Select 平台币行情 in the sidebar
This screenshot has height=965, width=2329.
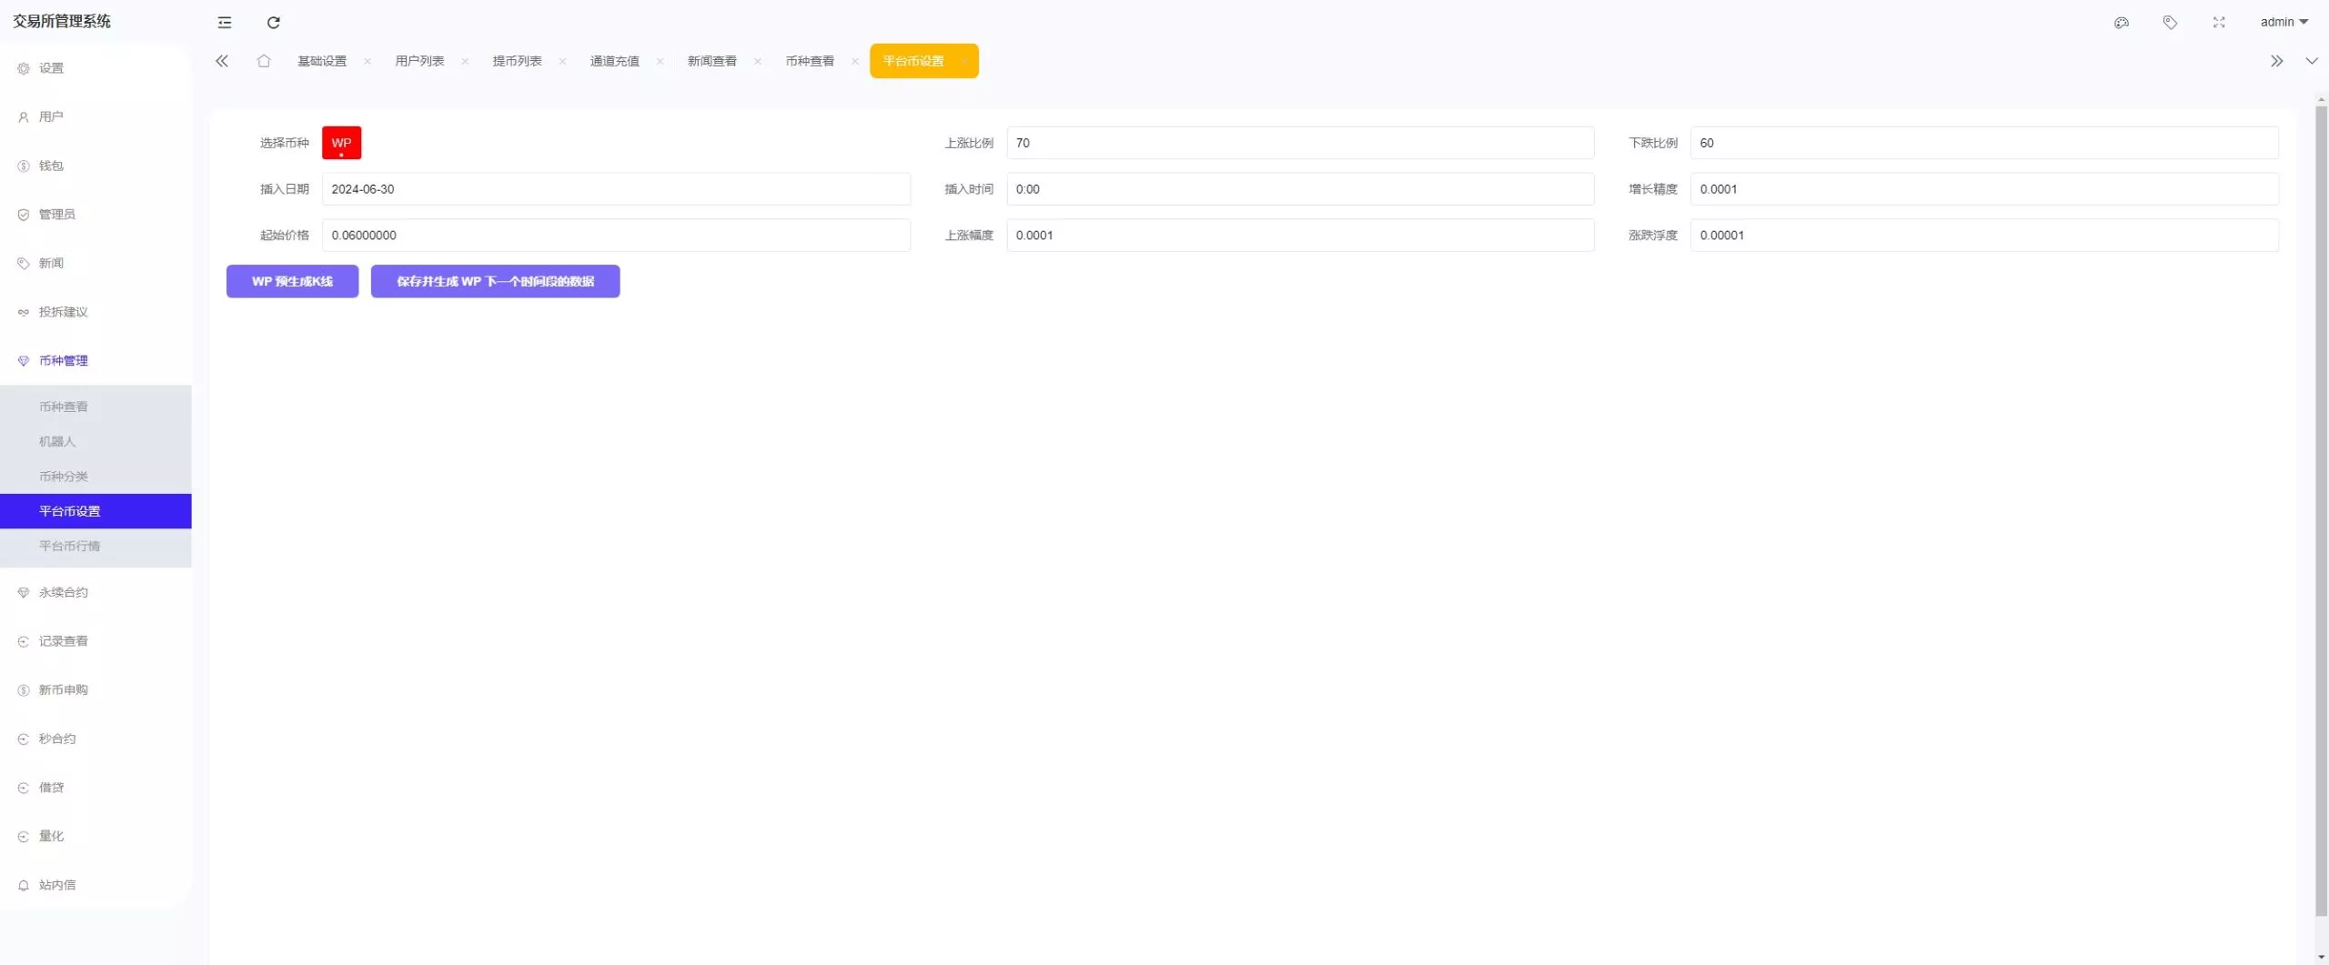(x=69, y=545)
